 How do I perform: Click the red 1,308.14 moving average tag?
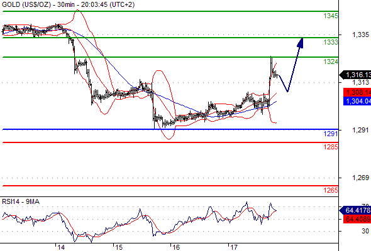(357, 92)
